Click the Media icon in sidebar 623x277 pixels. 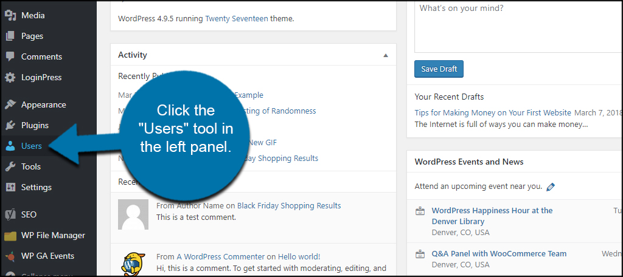[10, 15]
